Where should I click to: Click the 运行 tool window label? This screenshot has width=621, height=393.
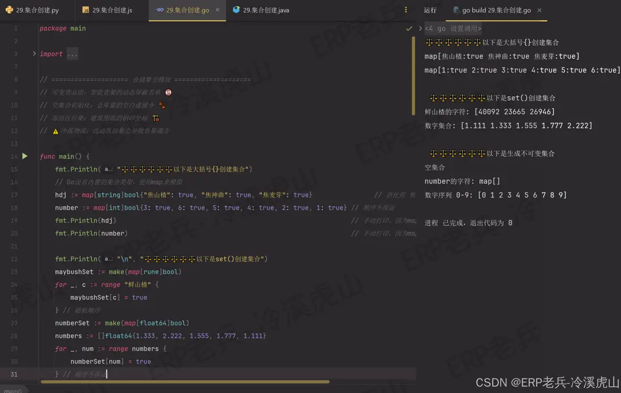(430, 10)
